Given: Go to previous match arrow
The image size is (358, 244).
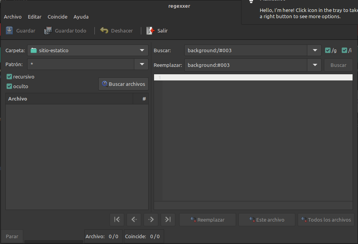Looking at the screenshot, I should (x=134, y=220).
